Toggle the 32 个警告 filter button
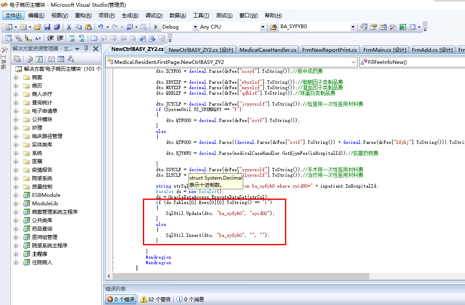 pyautogui.click(x=156, y=300)
